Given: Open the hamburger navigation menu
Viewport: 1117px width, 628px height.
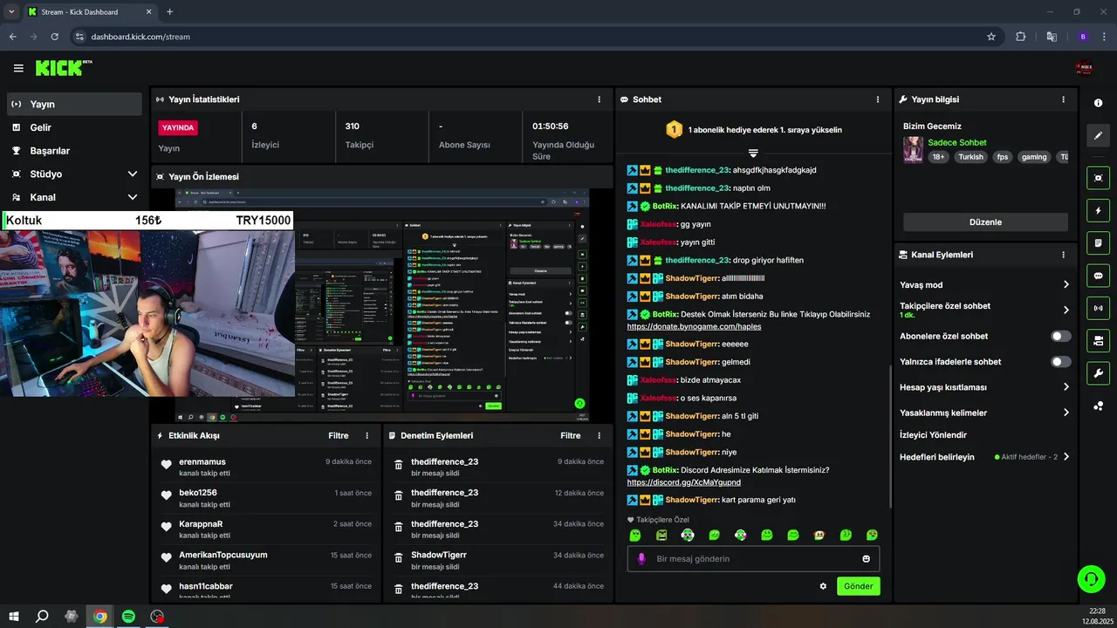Looking at the screenshot, I should click(18, 68).
